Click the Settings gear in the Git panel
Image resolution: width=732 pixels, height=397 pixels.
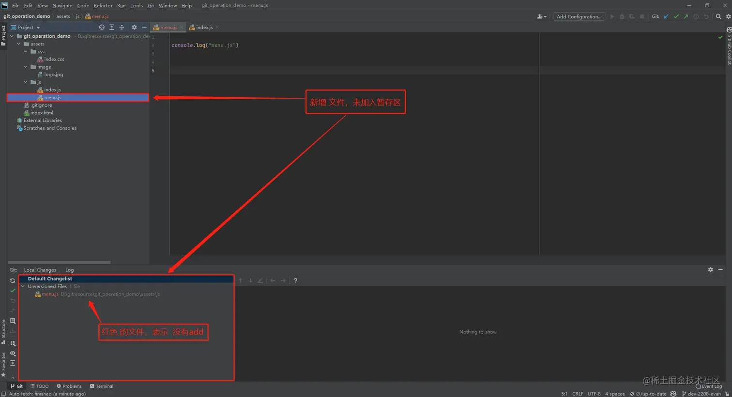click(x=710, y=269)
